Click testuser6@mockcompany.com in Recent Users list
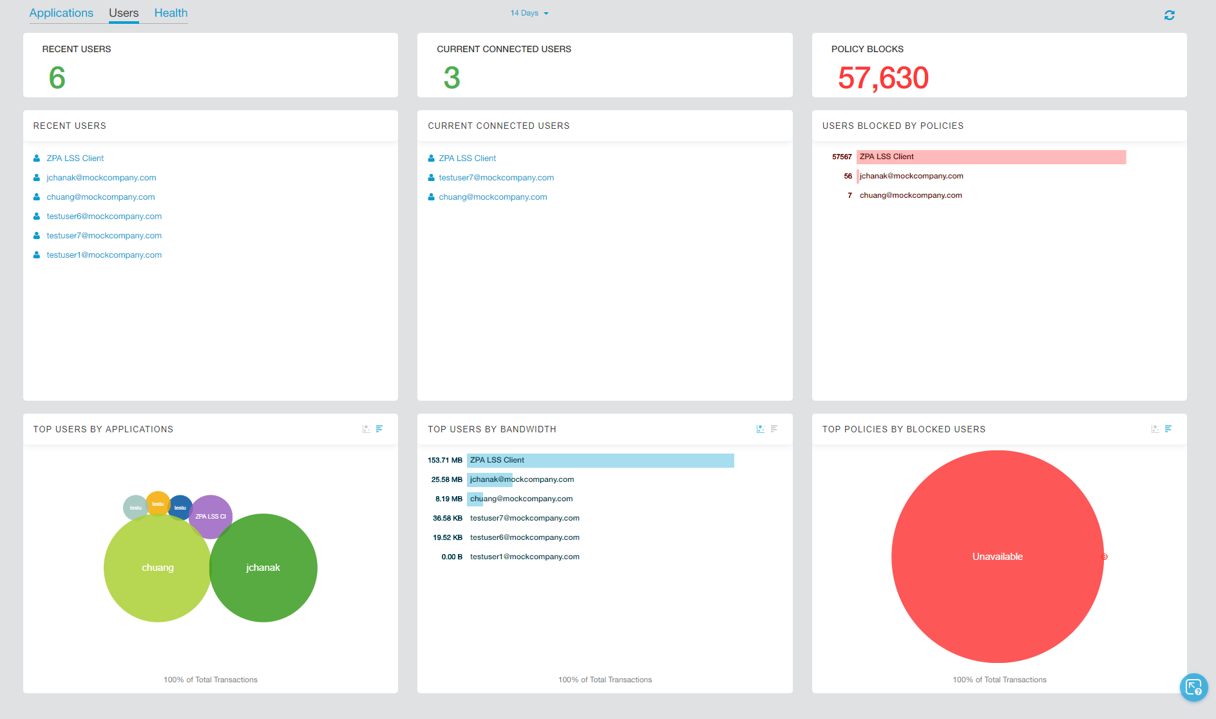This screenshot has height=719, width=1216. [104, 216]
